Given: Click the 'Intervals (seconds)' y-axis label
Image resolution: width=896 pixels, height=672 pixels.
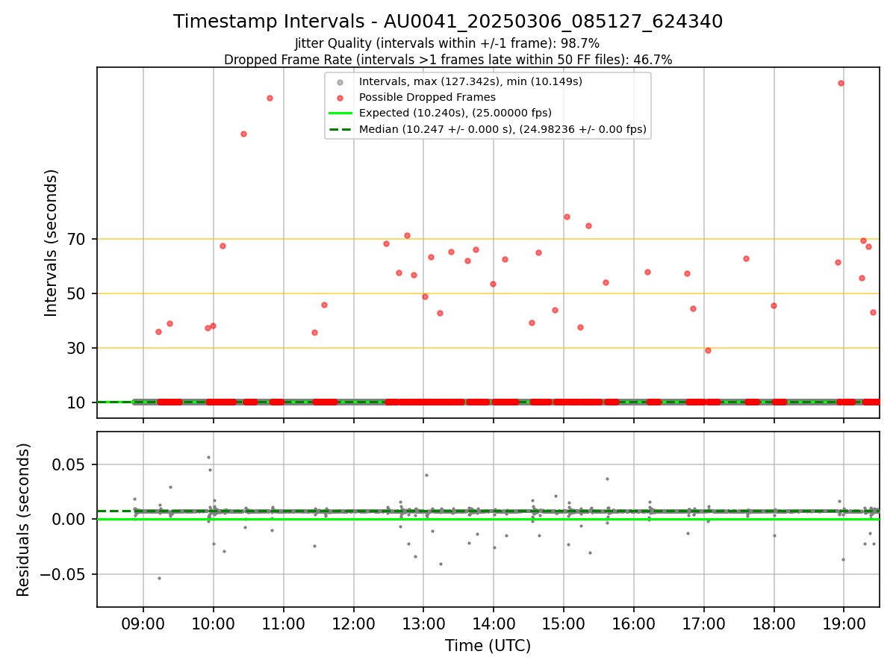Looking at the screenshot, I should pyautogui.click(x=51, y=243).
